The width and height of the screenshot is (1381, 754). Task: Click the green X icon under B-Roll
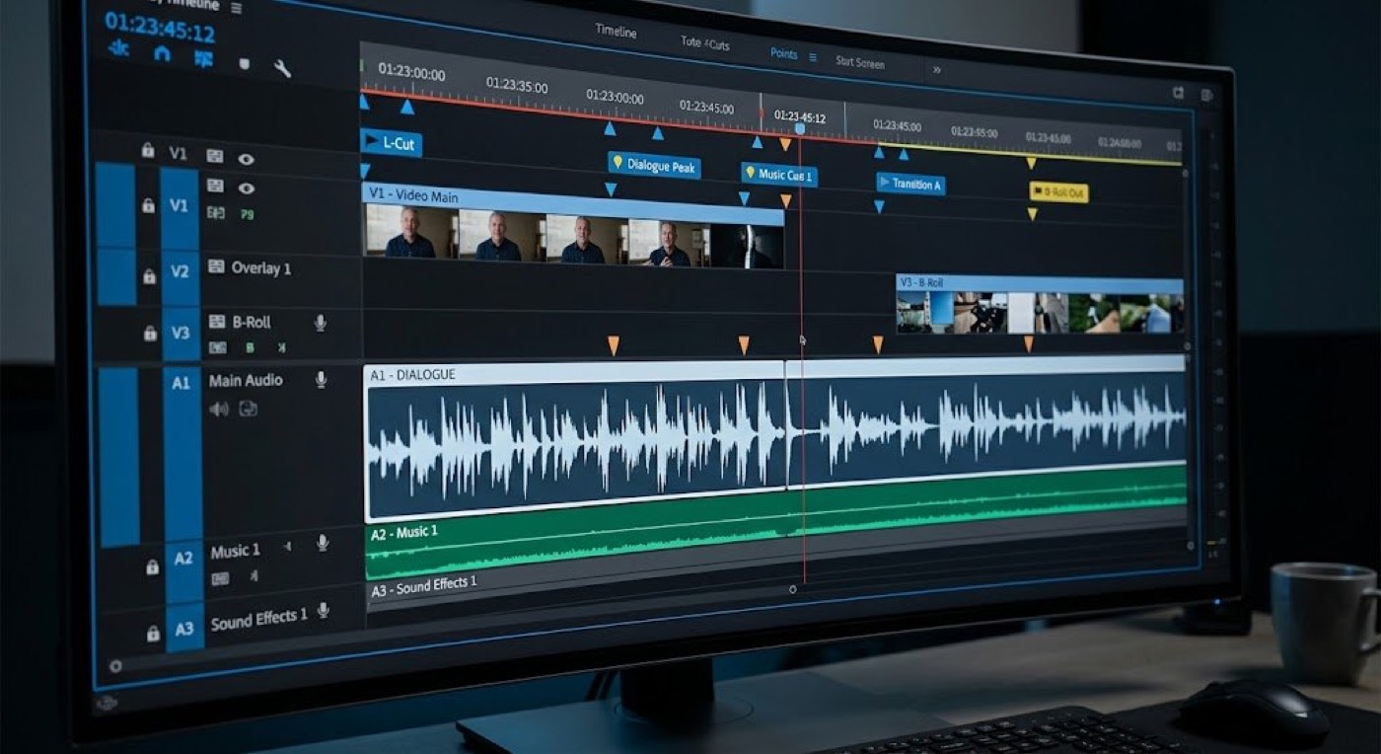click(x=281, y=347)
